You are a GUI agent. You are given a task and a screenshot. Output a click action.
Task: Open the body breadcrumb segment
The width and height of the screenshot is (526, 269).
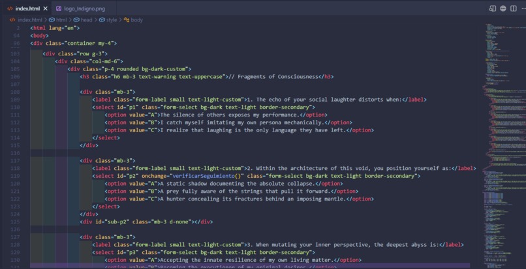pyautogui.click(x=136, y=20)
